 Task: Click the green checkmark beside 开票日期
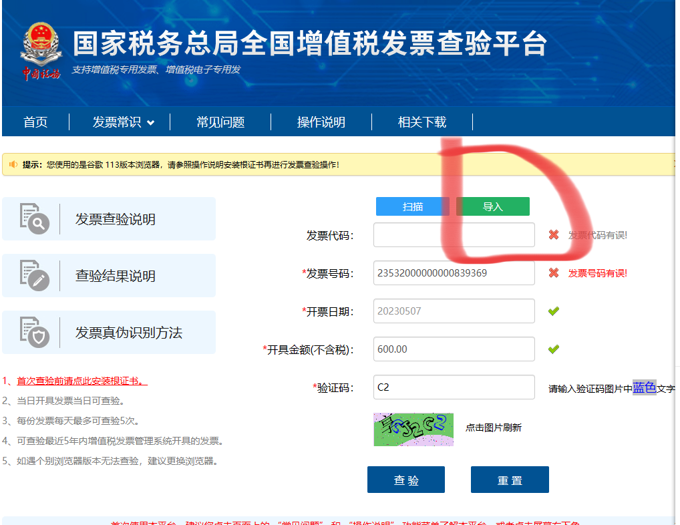[553, 311]
